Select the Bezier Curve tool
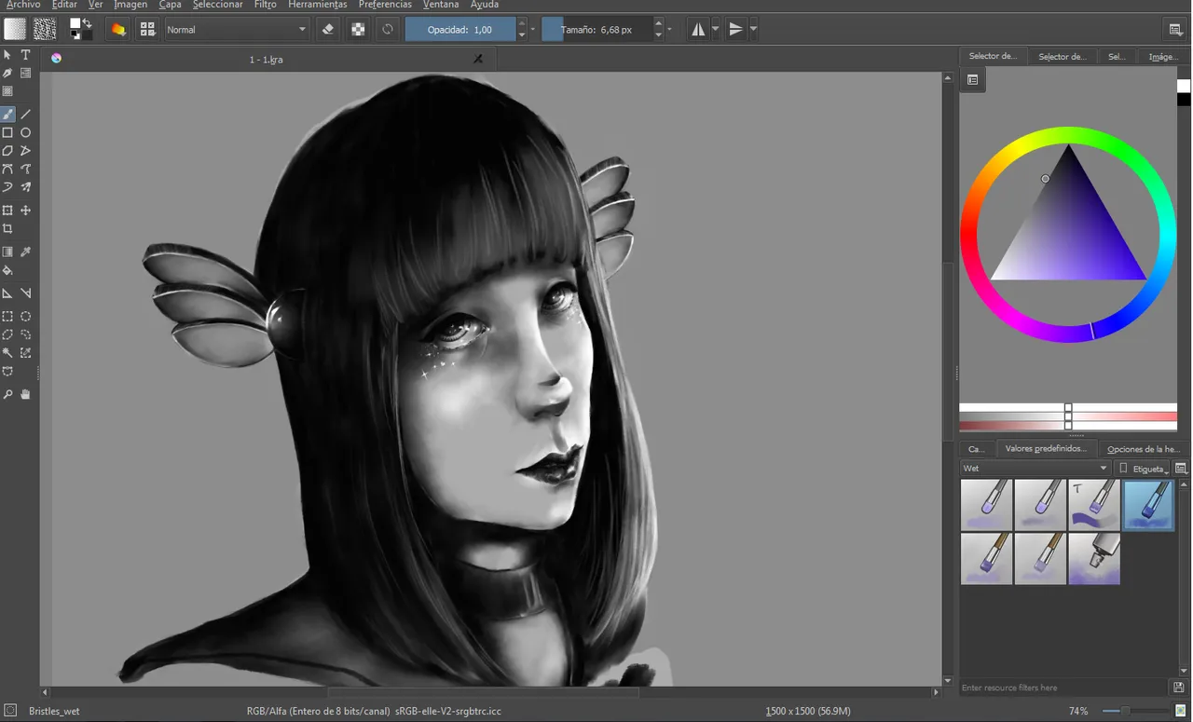Viewport: 1193px width, 722px height. (7, 169)
